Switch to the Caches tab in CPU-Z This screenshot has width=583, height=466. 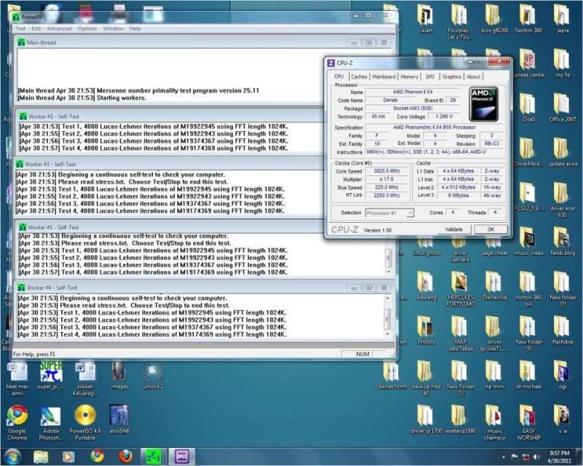coord(359,76)
